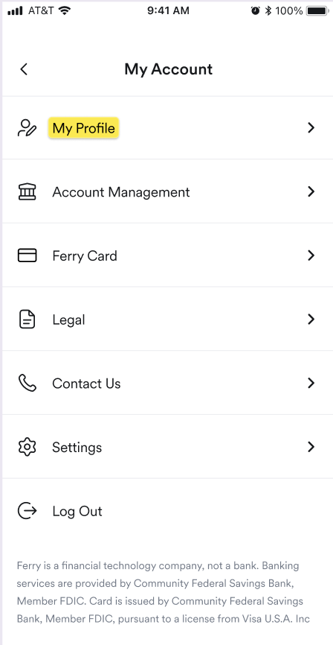Image resolution: width=333 pixels, height=645 pixels.
Task: Click the Settings gear icon
Action: (27, 447)
